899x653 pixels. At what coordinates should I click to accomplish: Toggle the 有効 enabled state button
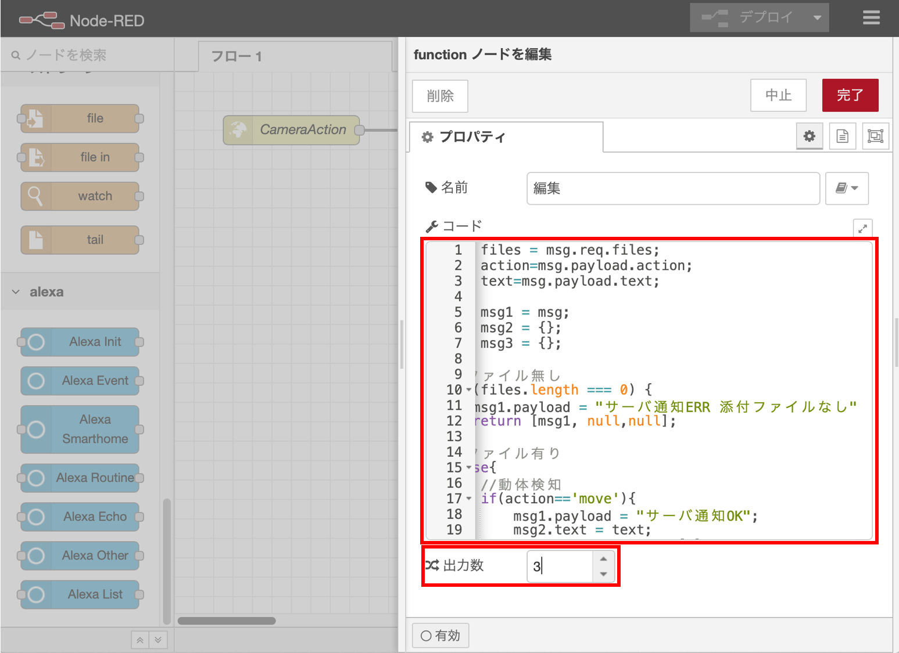[440, 636]
